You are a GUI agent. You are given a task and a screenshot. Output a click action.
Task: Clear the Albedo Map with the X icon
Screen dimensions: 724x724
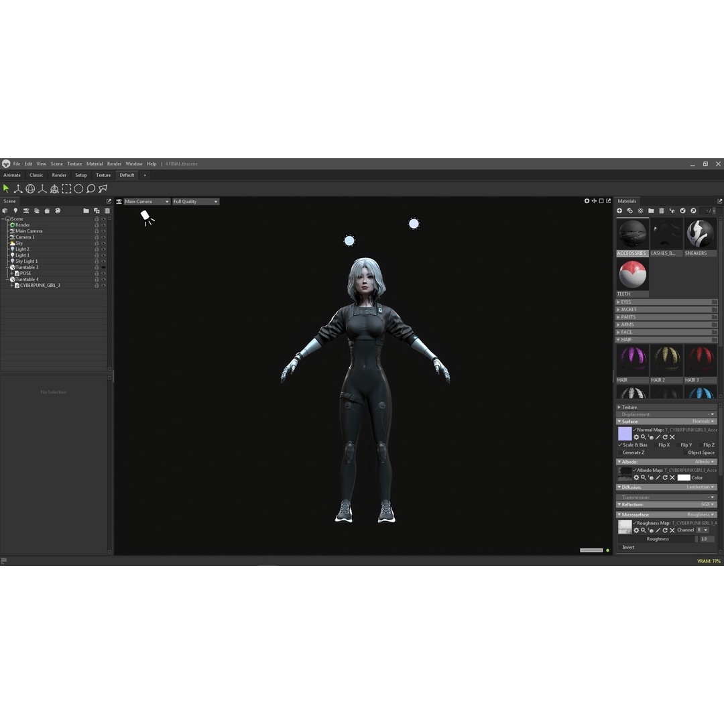click(672, 477)
